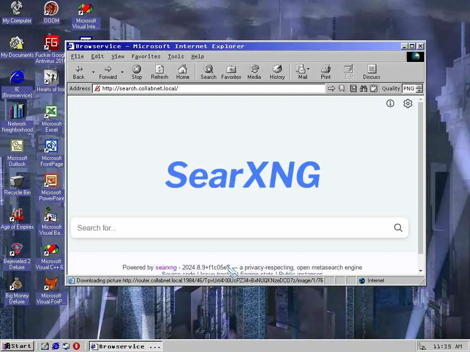Click the Discuss toolbar button
The image size is (470, 352).
point(372,72)
